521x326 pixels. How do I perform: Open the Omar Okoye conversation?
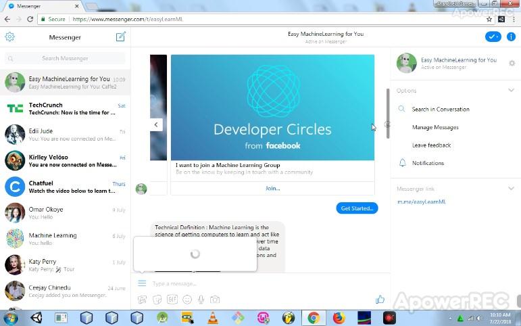click(65, 213)
